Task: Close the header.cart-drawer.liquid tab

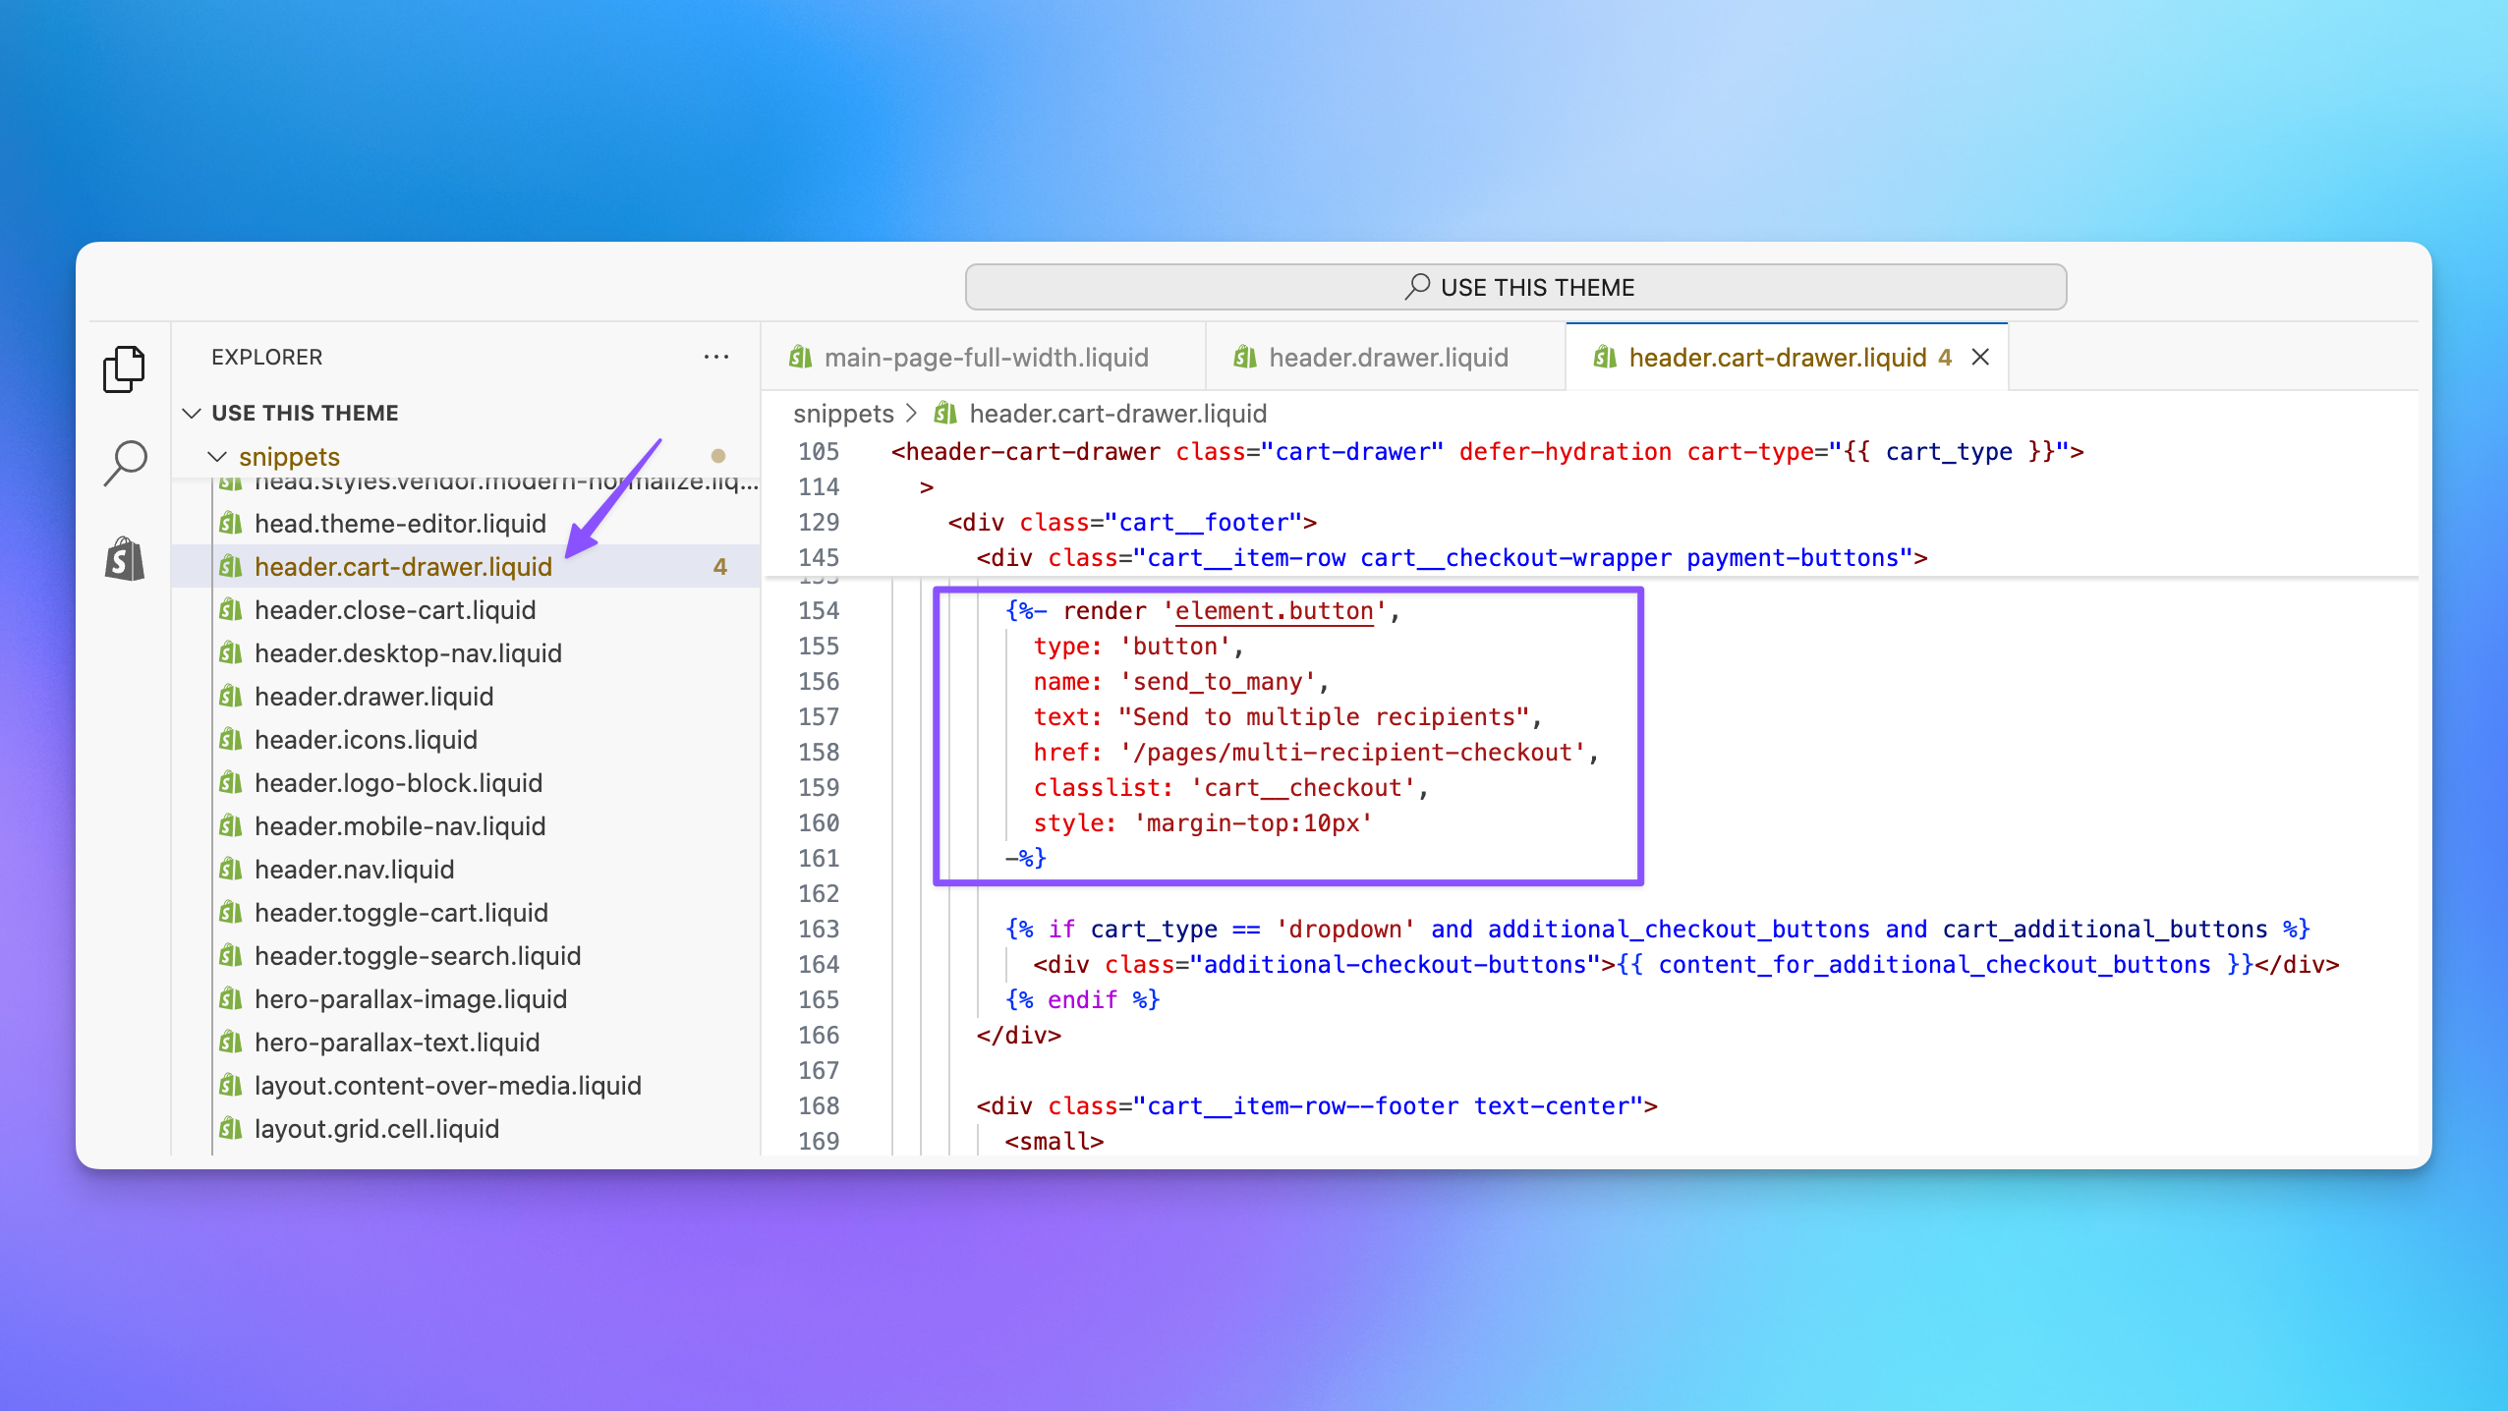Action: coord(1980,358)
